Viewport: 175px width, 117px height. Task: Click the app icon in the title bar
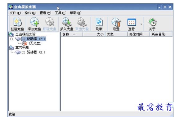[11, 7]
